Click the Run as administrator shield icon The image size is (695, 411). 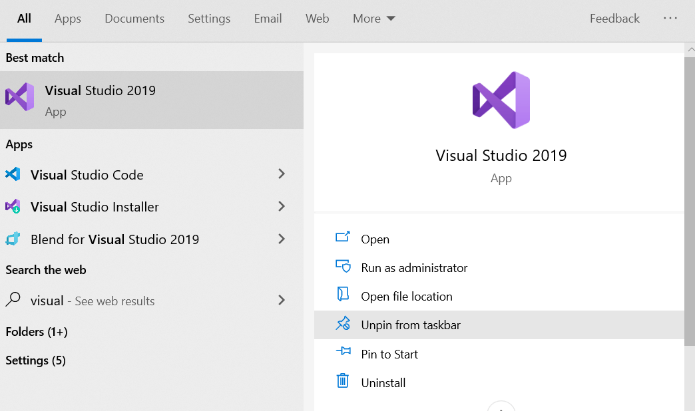point(343,267)
